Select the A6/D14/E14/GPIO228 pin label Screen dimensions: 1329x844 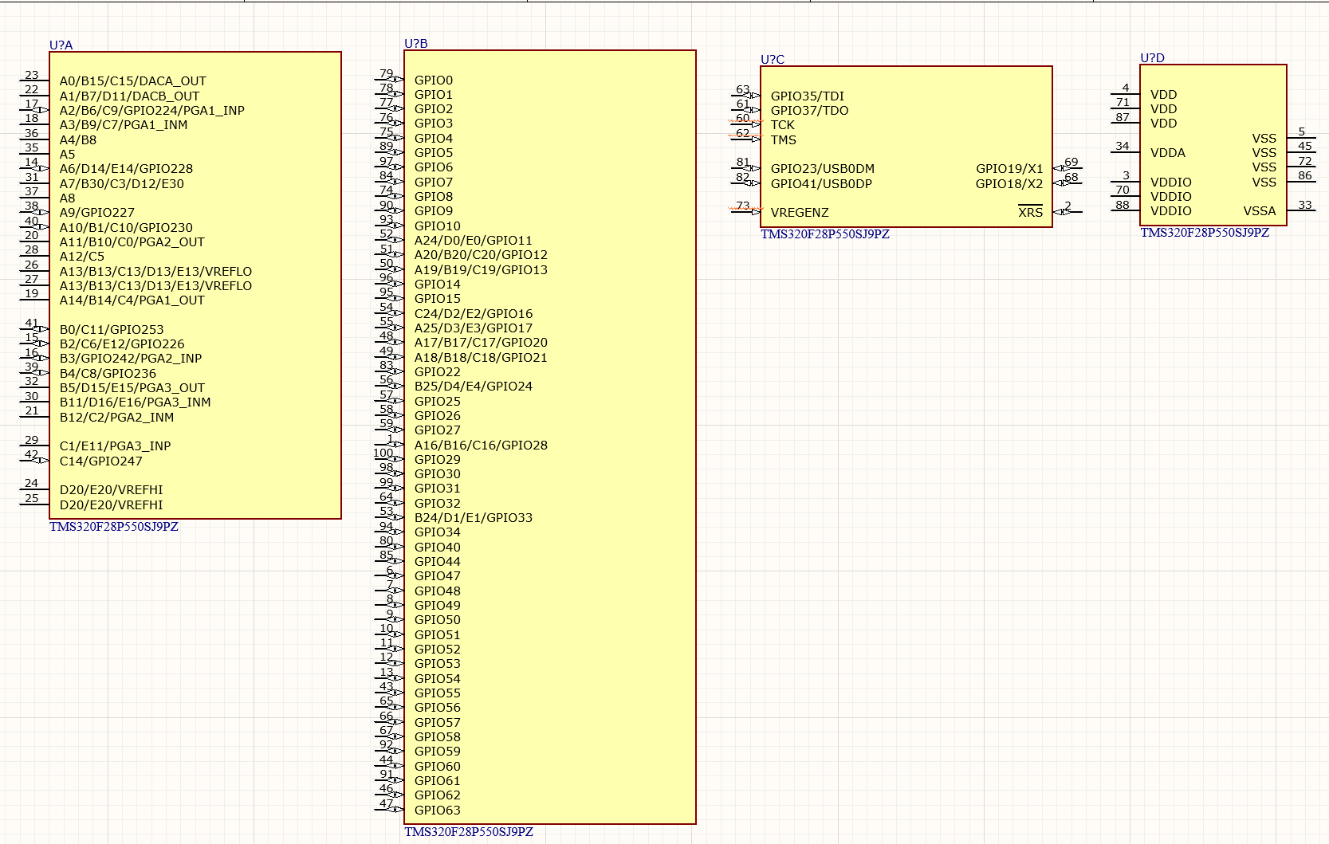pos(126,169)
